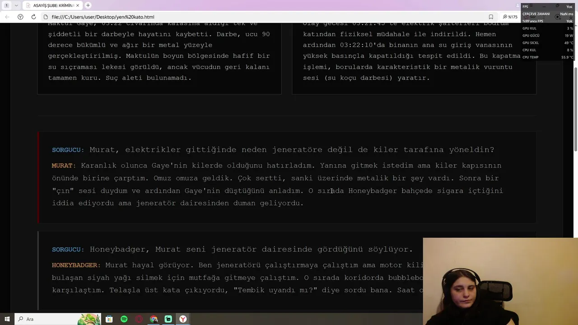This screenshot has width=578, height=325.
Task: Click the CPU TEMP reading 55.9 °C
Action: pos(567,57)
